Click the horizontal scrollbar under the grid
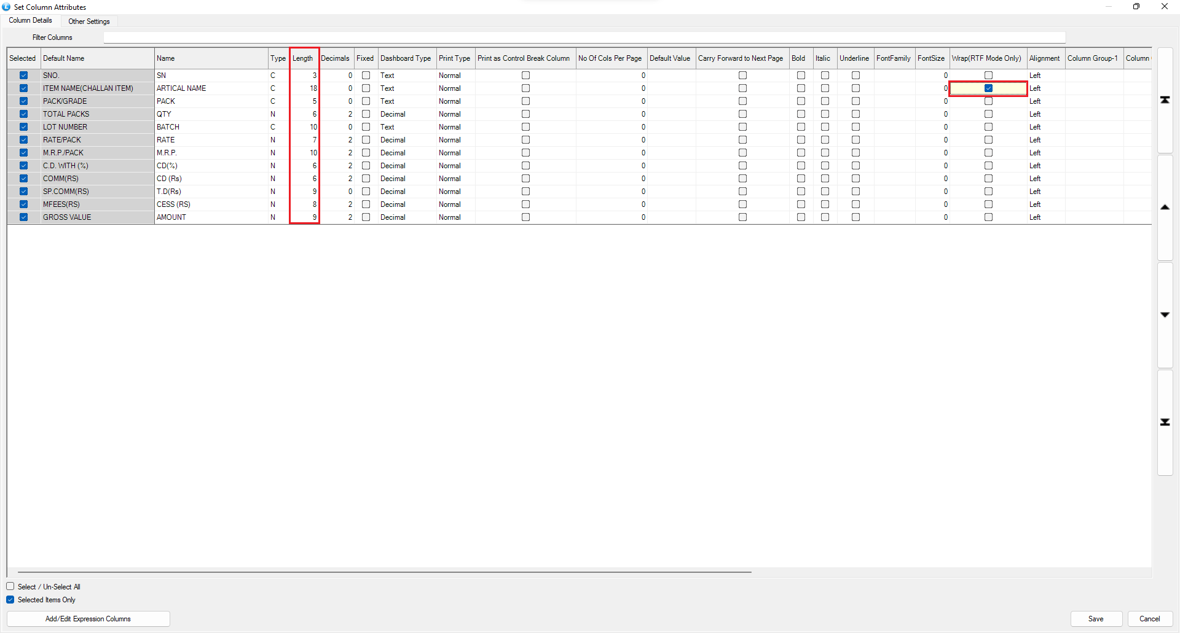This screenshot has width=1180, height=633. pyautogui.click(x=384, y=572)
